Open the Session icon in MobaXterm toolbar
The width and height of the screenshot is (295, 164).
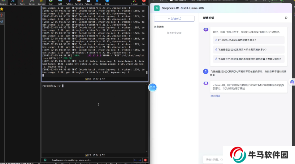(x=3, y=2)
